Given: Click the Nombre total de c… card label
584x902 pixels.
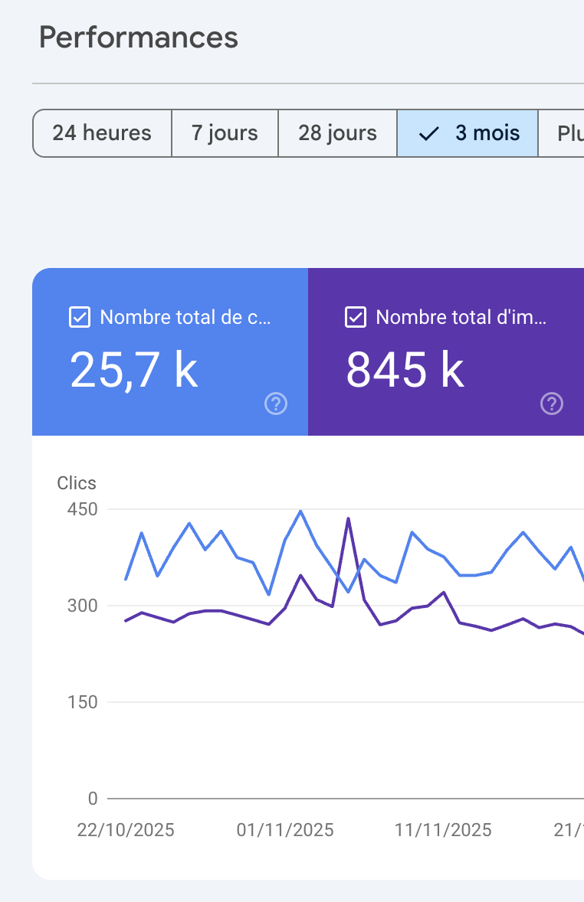Looking at the screenshot, I should (x=185, y=317).
